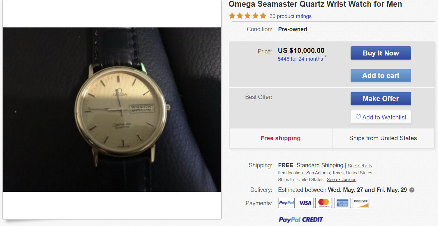Click the Mastercard payment icon
438x226 pixels.
323,203
